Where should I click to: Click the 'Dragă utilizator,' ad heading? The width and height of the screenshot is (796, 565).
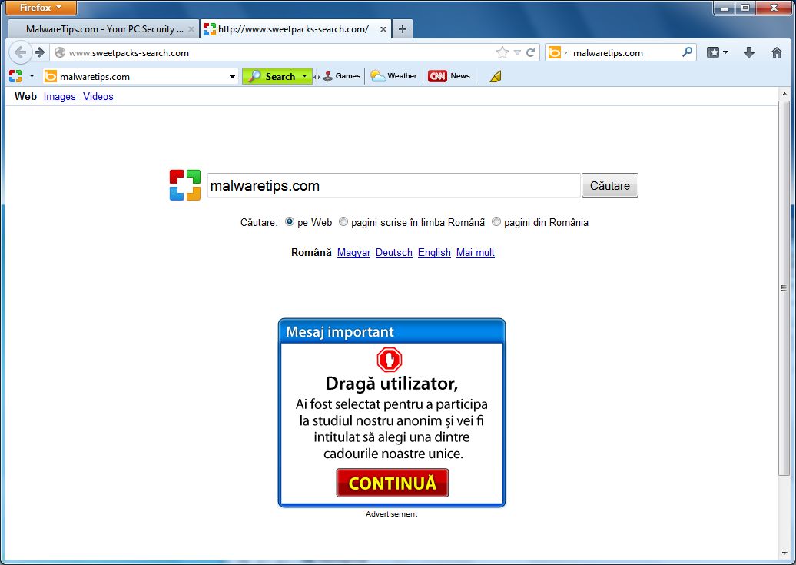click(x=392, y=384)
